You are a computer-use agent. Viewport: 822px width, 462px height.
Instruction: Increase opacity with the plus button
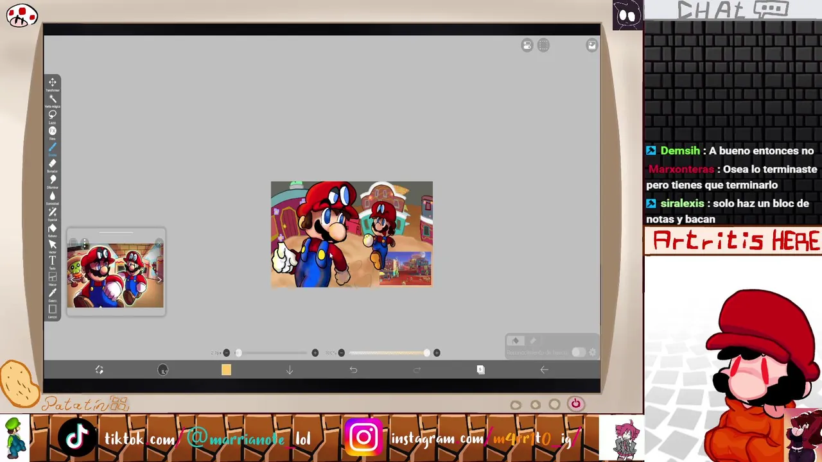(437, 353)
